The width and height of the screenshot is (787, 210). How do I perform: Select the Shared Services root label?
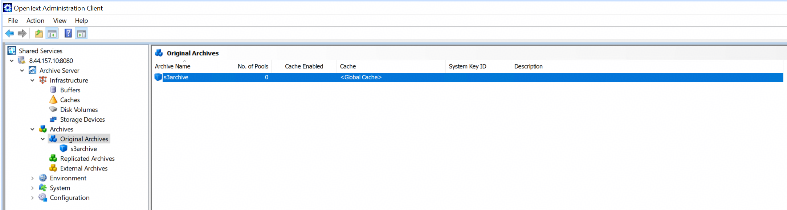[41, 51]
